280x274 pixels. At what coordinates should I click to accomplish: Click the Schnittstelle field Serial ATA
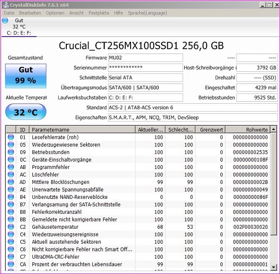[x=146, y=78]
